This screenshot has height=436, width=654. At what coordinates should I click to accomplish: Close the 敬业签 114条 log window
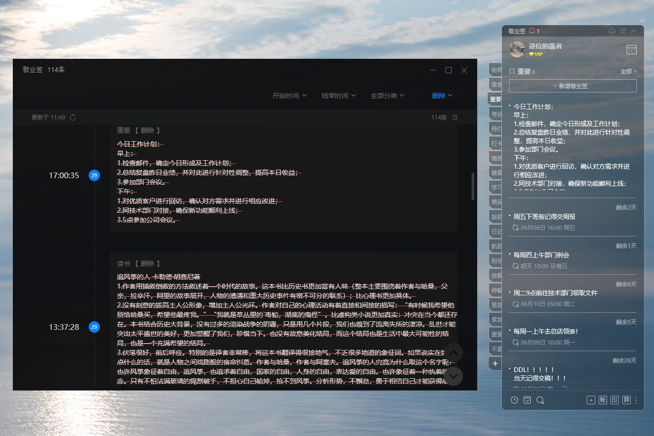coord(464,70)
